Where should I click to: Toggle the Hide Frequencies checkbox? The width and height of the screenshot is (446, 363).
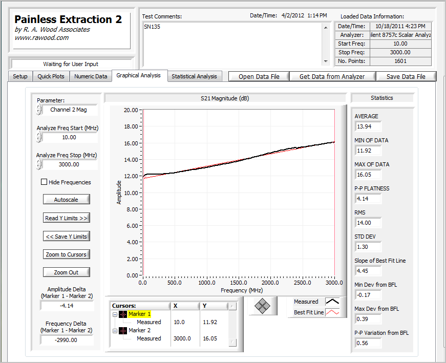pos(44,182)
